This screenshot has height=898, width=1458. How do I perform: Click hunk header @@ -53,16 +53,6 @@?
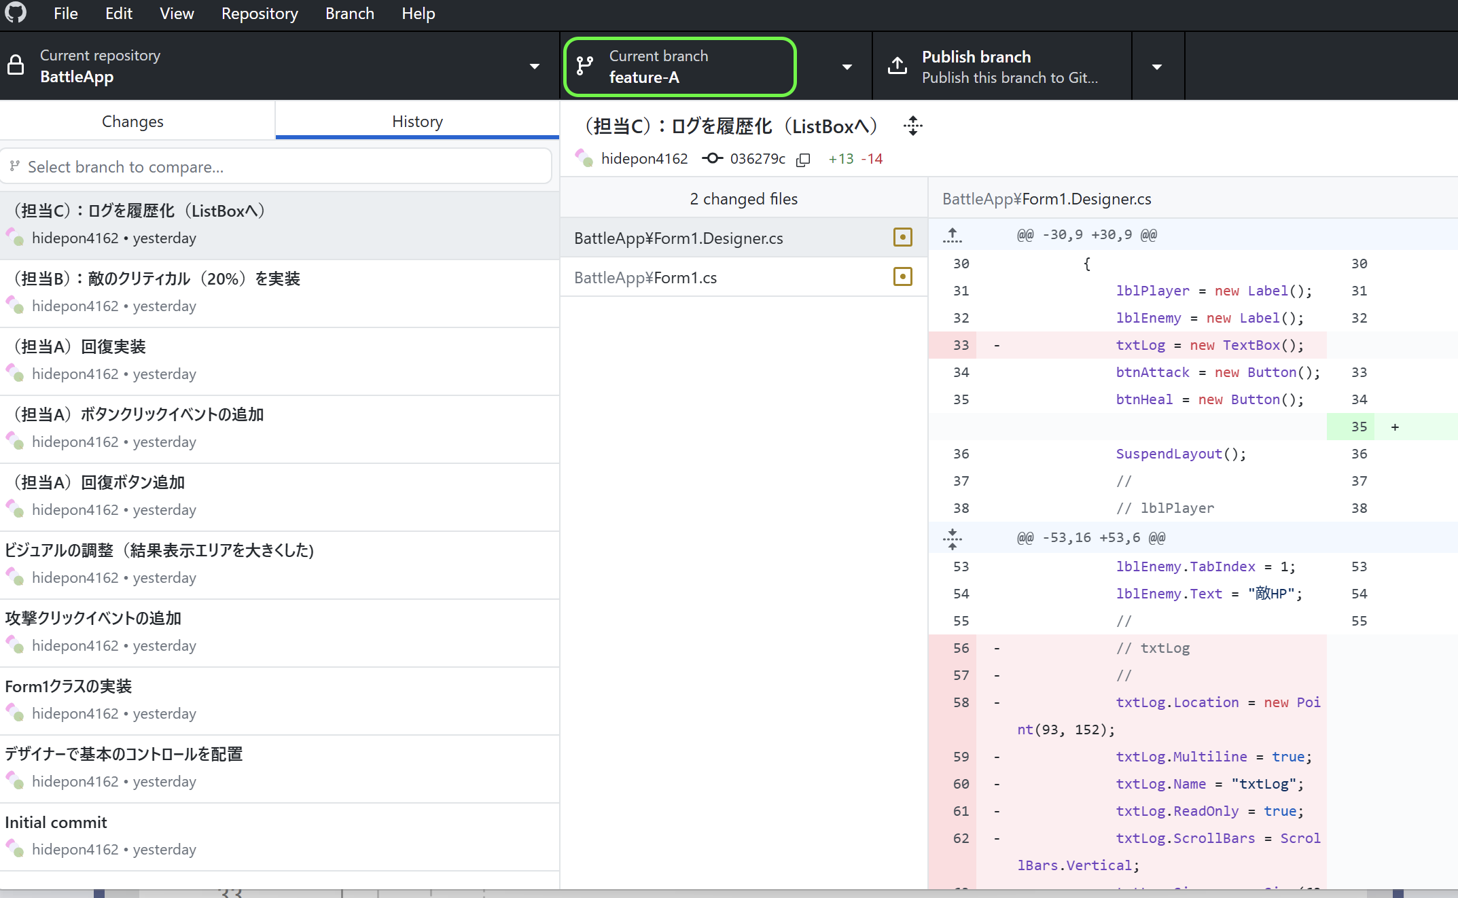(x=1090, y=538)
